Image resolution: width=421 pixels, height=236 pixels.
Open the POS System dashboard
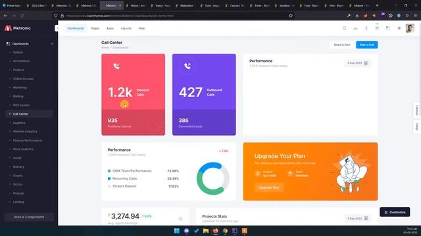[x=22, y=105]
